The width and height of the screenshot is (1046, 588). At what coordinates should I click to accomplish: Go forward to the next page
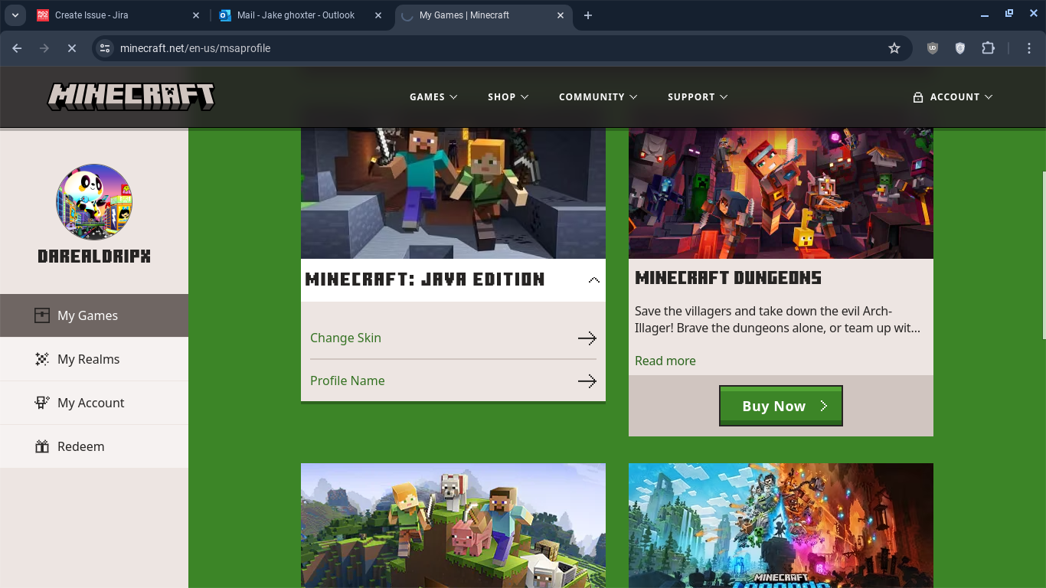44,48
